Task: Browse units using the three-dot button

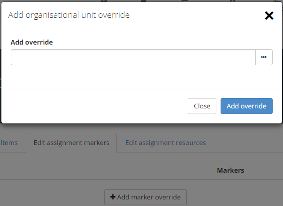Action: 264,57
